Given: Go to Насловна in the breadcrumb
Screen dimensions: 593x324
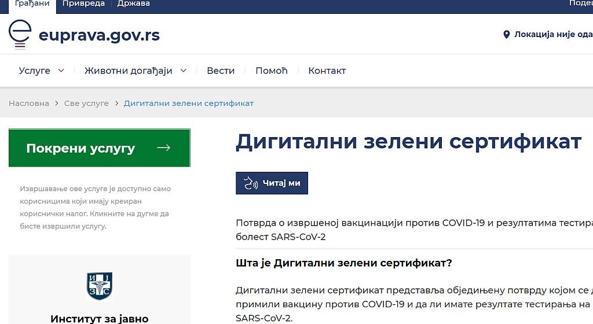Looking at the screenshot, I should point(29,103).
